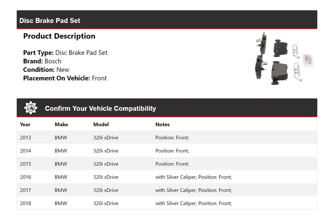The width and height of the screenshot is (334, 220).
Task: Click the Product Description heading
Action: click(x=59, y=36)
